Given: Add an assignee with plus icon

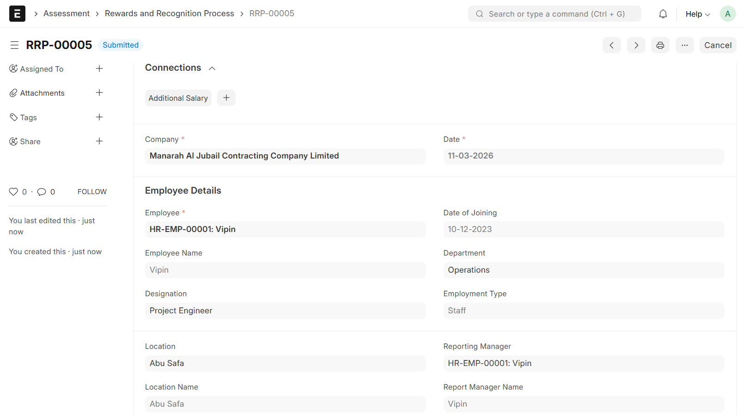Looking at the screenshot, I should (99, 69).
